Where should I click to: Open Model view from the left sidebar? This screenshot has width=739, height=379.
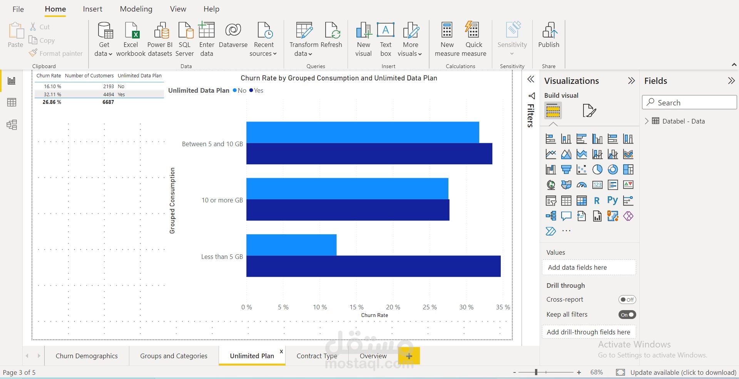12,125
